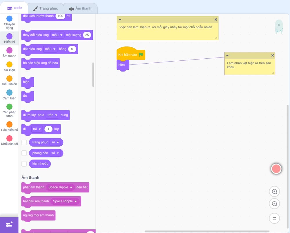290x233 pixels.
Task: Open Space Ripple dropdown in phát âm thanh block
Action: [60, 187]
